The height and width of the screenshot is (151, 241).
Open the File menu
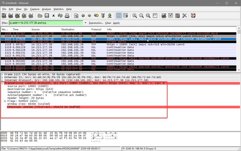tap(4, 9)
